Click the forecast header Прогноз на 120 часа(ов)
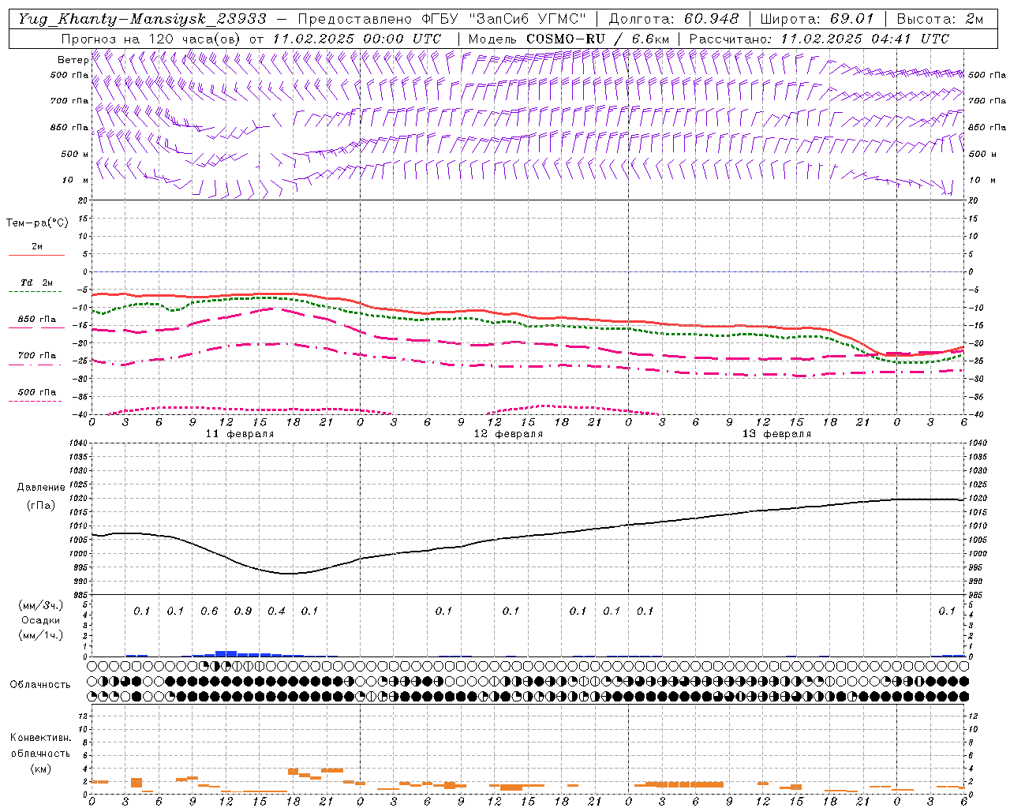This screenshot has height=808, width=1010. (152, 39)
